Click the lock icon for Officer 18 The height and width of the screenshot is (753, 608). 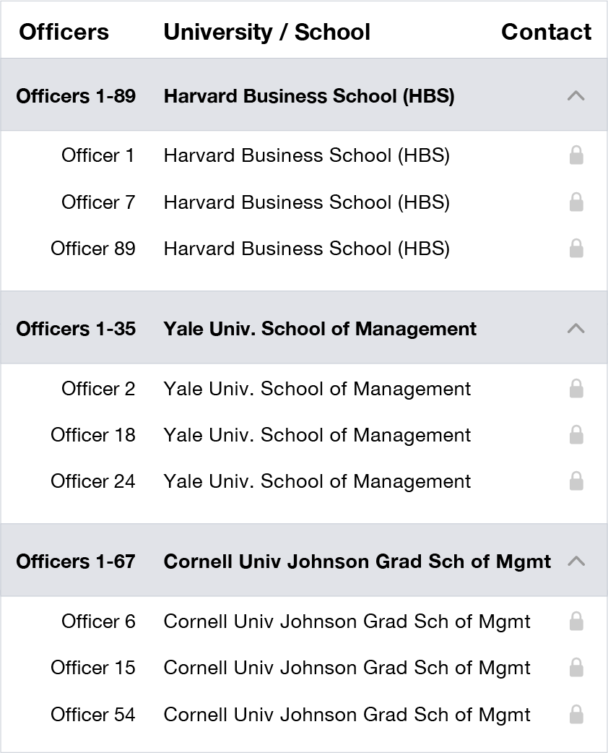coord(576,434)
